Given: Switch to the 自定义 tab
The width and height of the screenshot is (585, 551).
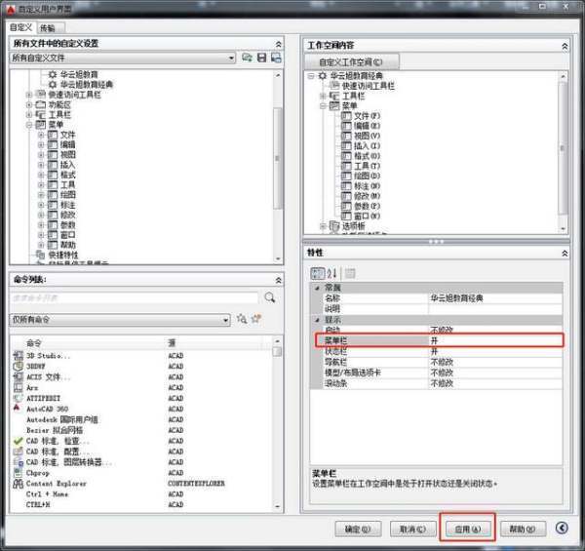Looking at the screenshot, I should click(x=20, y=27).
